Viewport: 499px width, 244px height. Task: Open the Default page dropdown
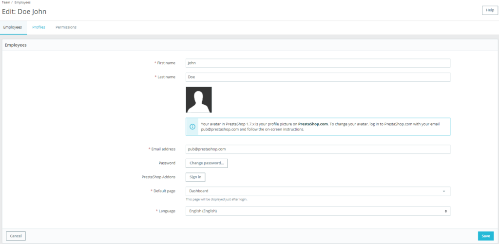coord(318,191)
